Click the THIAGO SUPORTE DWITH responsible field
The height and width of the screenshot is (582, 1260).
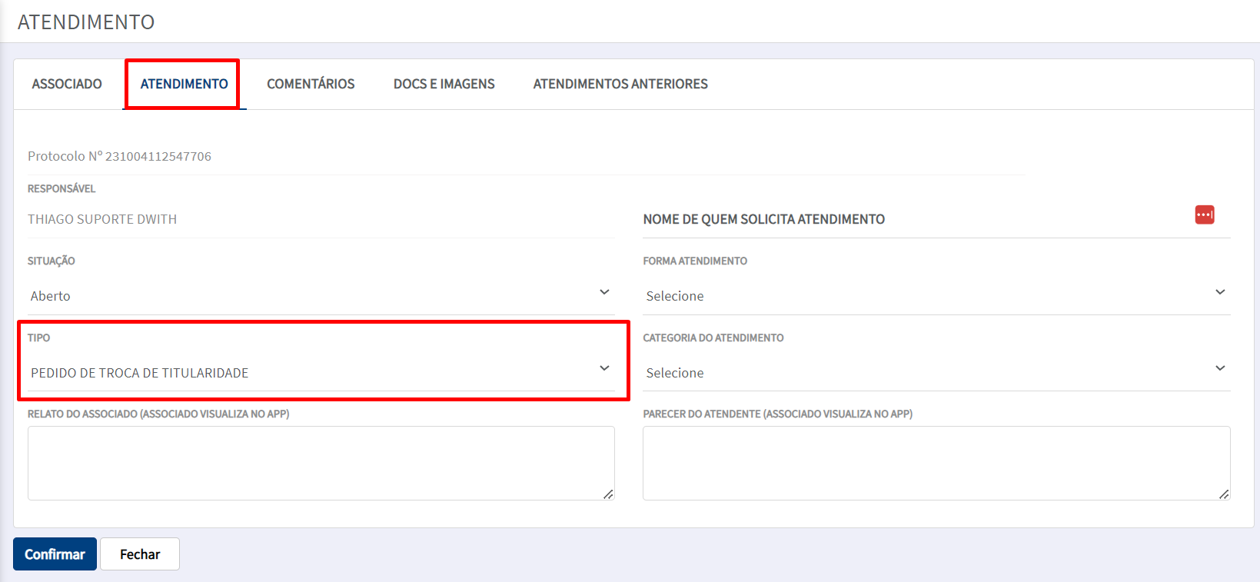click(x=321, y=219)
